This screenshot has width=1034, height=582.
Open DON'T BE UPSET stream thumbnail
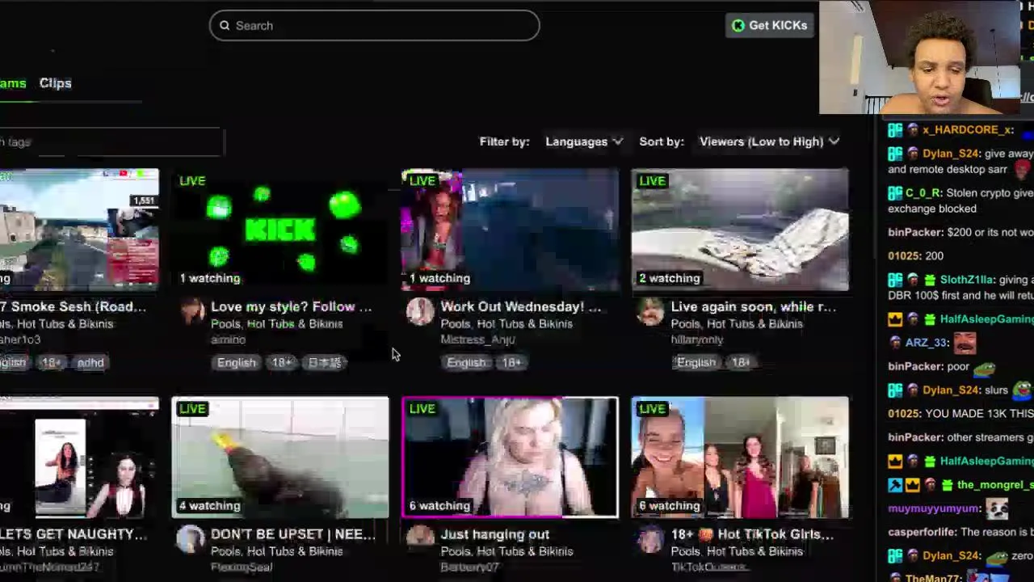[x=280, y=458]
